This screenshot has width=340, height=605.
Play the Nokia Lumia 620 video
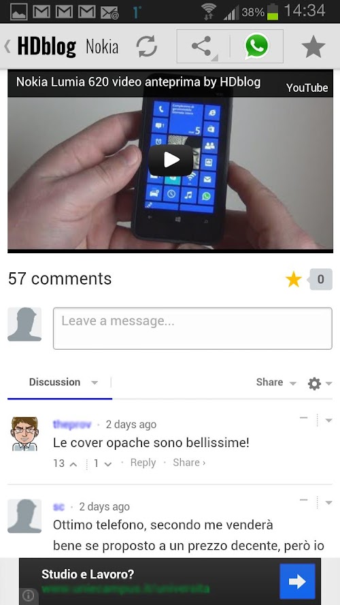[x=171, y=160]
